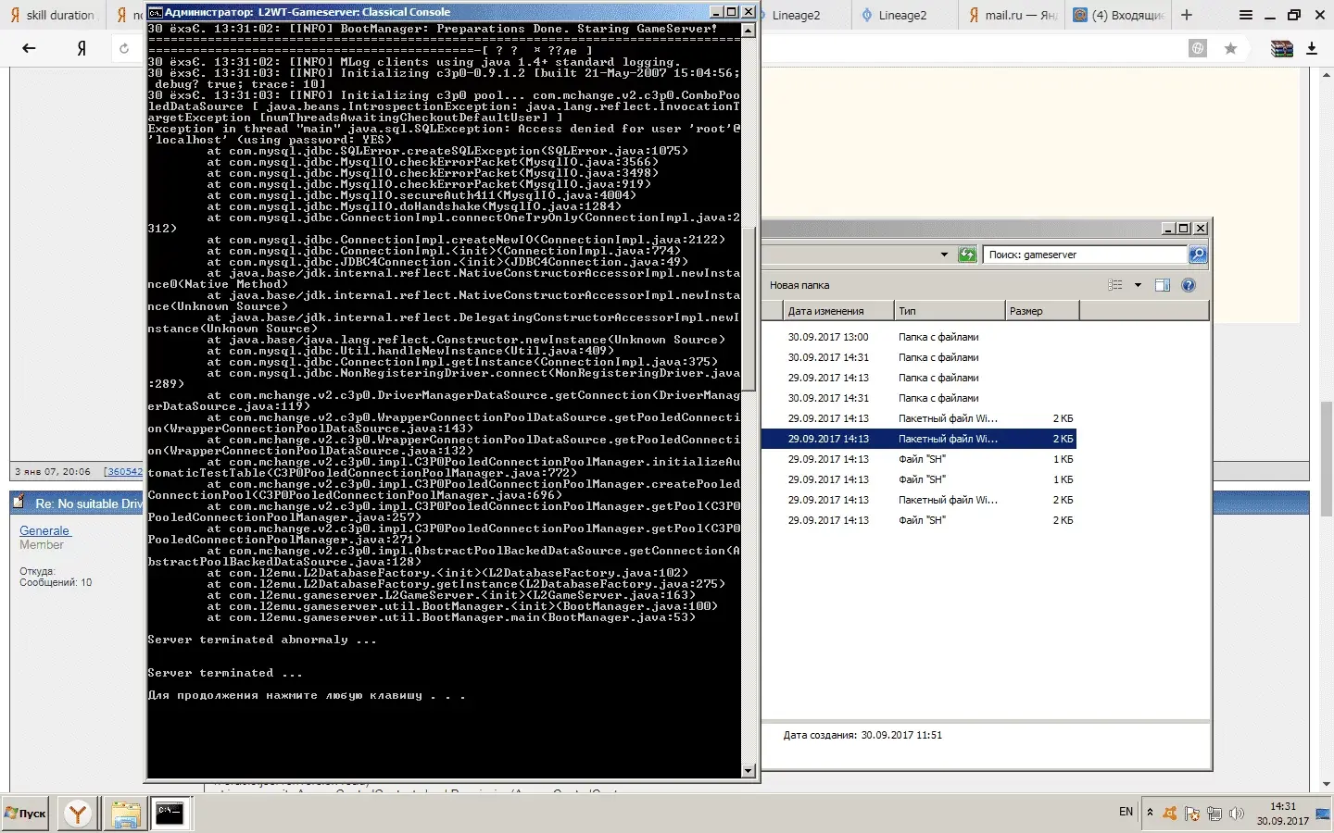Toggle the Explorer preview pane
The width and height of the screenshot is (1334, 833).
pyautogui.click(x=1163, y=285)
